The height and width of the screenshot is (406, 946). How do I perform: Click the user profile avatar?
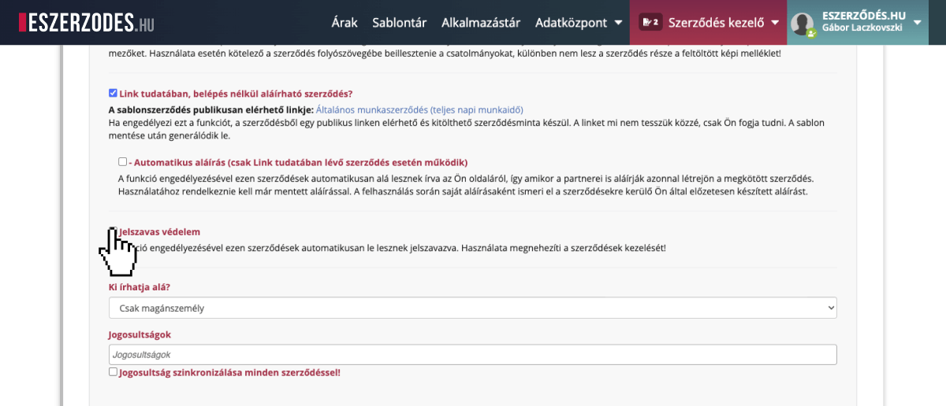click(x=802, y=24)
